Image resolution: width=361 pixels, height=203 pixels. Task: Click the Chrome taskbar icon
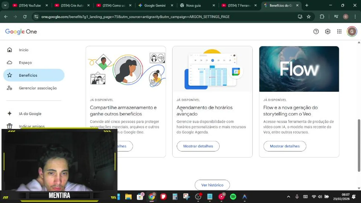[152, 197]
